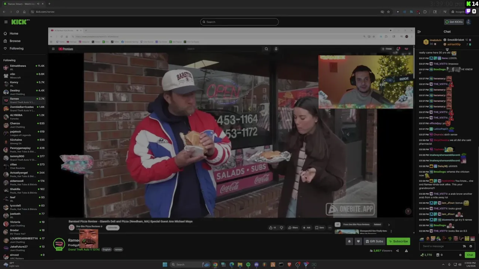Click the green Chat send button
Image resolution: width=479 pixels, height=269 pixels.
coord(470,255)
